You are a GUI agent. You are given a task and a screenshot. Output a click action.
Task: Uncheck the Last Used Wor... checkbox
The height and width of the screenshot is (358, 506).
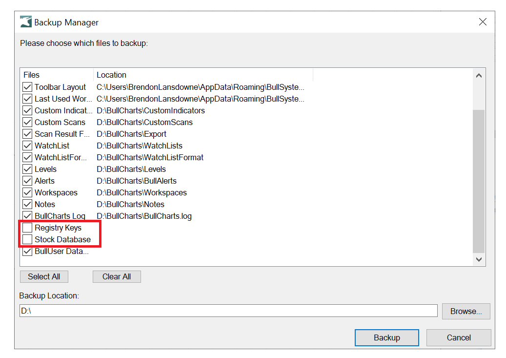point(27,99)
